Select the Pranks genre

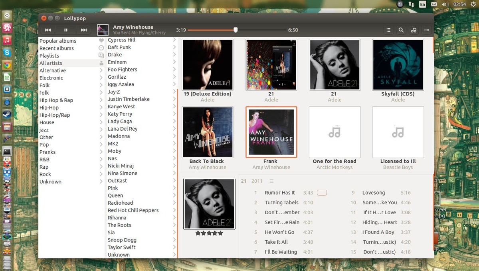71,152
